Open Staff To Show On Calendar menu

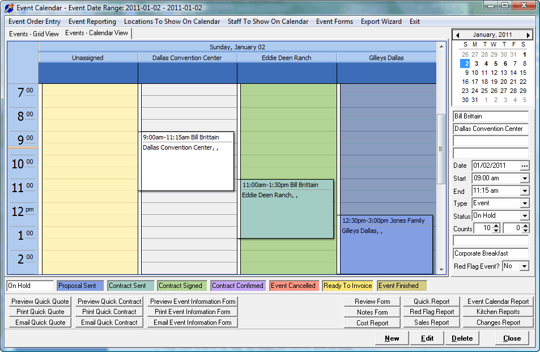click(268, 22)
